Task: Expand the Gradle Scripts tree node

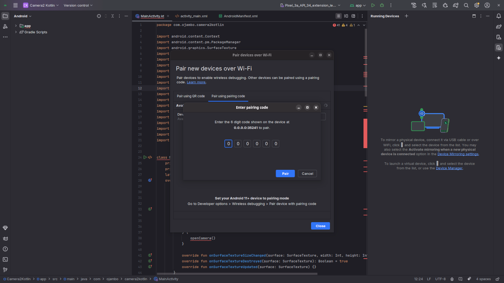Action: coord(16,32)
